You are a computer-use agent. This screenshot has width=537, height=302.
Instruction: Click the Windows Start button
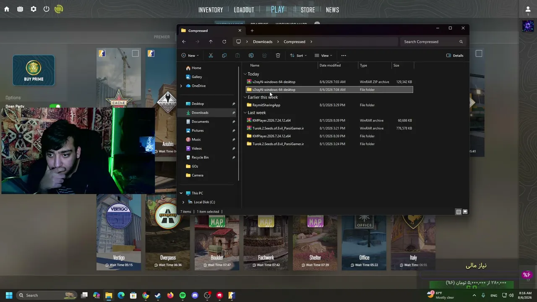(x=9, y=295)
